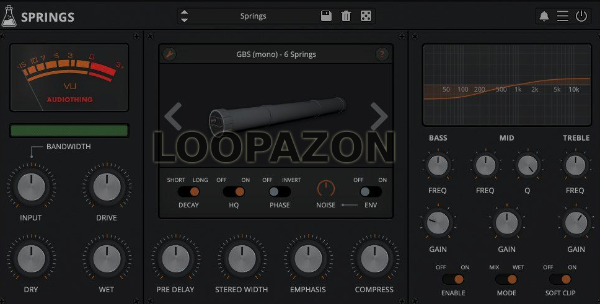Image resolution: width=600 pixels, height=304 pixels.
Task: Step through presets with the up/down arrows
Action: tap(185, 16)
